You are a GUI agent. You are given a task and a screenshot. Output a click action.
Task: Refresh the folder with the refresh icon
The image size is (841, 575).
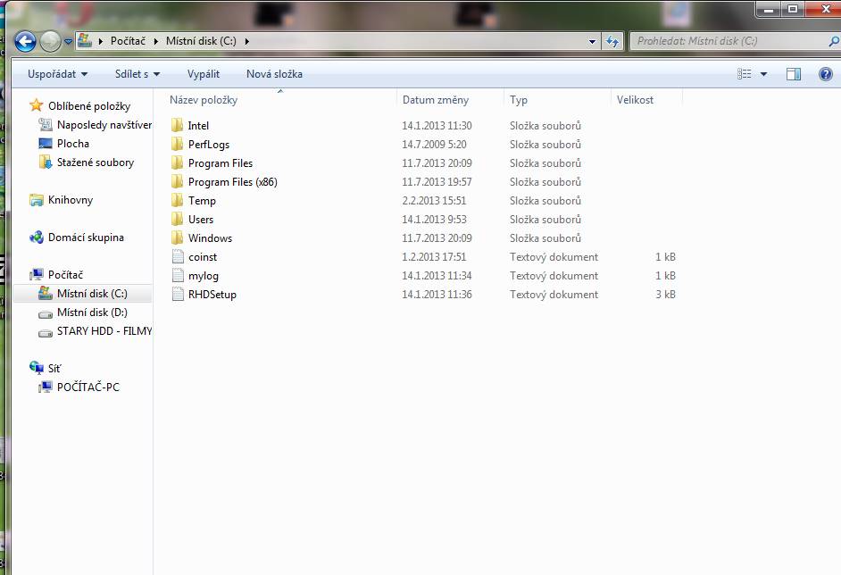click(612, 41)
